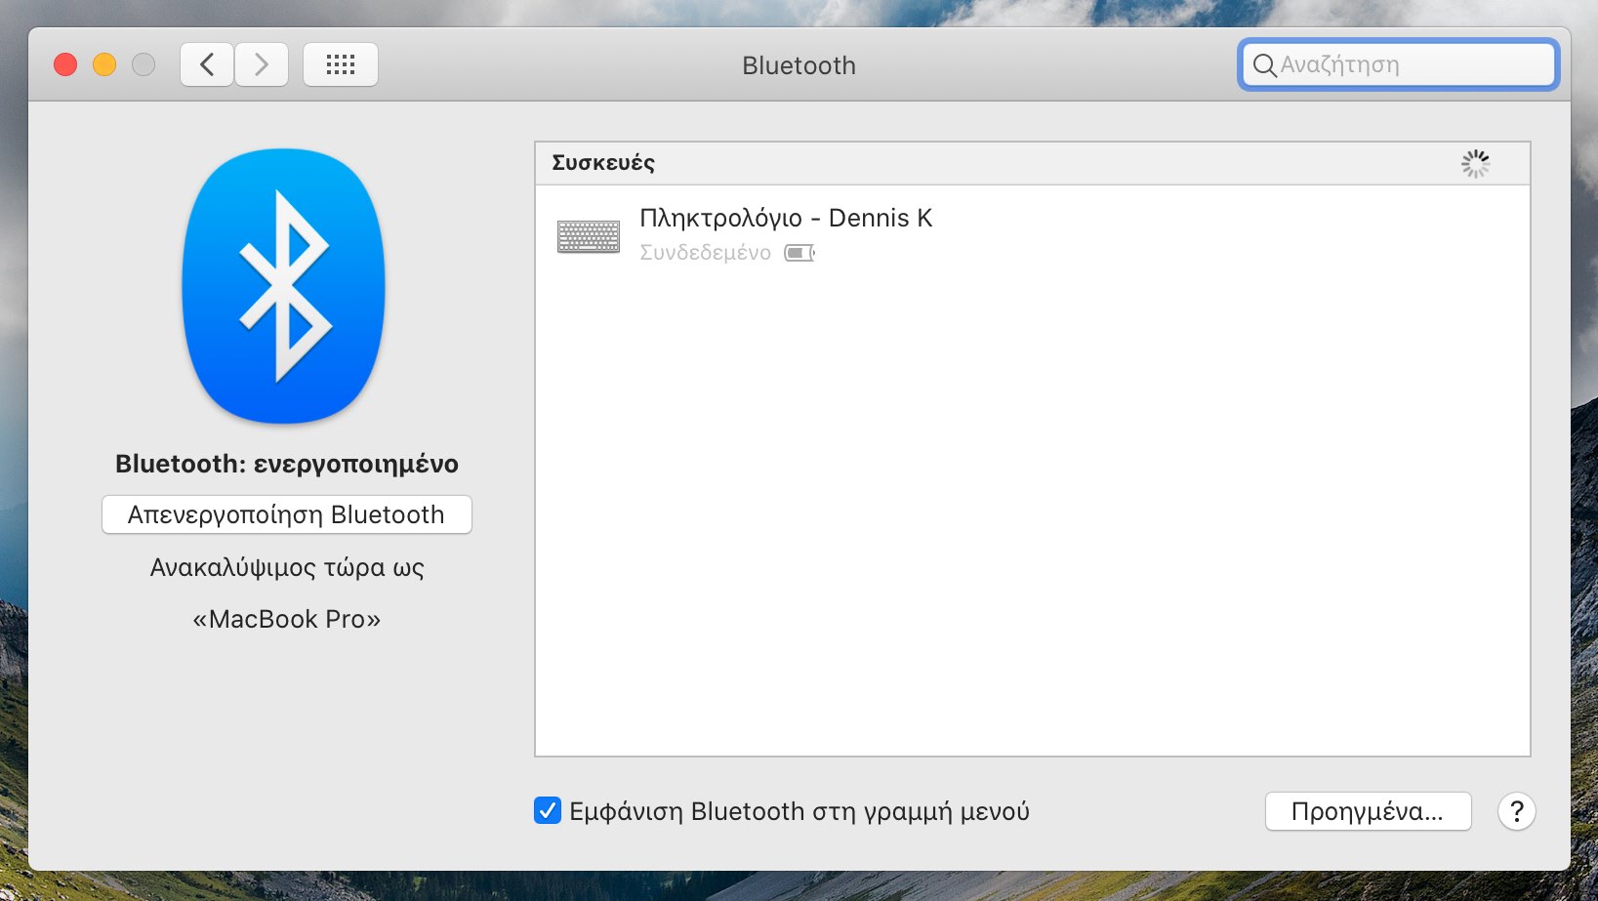The width and height of the screenshot is (1598, 901).
Task: Click the «MacBook Pro» name text
Action: (x=287, y=619)
